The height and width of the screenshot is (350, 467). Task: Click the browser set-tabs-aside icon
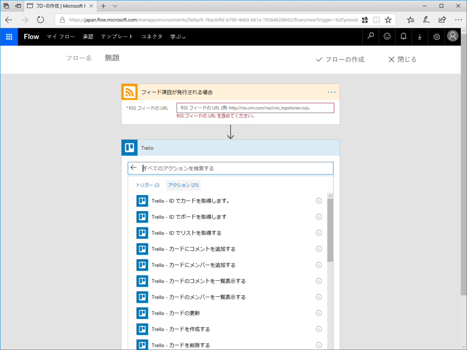[18, 6]
